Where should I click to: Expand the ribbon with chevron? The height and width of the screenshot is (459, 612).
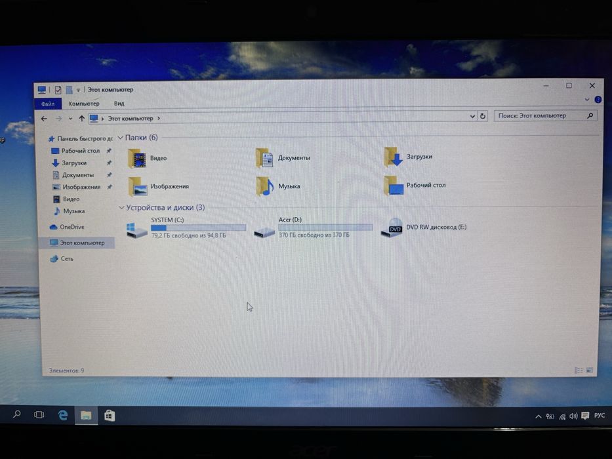[x=586, y=100]
